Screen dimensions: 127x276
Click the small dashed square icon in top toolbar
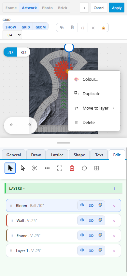point(83,28)
